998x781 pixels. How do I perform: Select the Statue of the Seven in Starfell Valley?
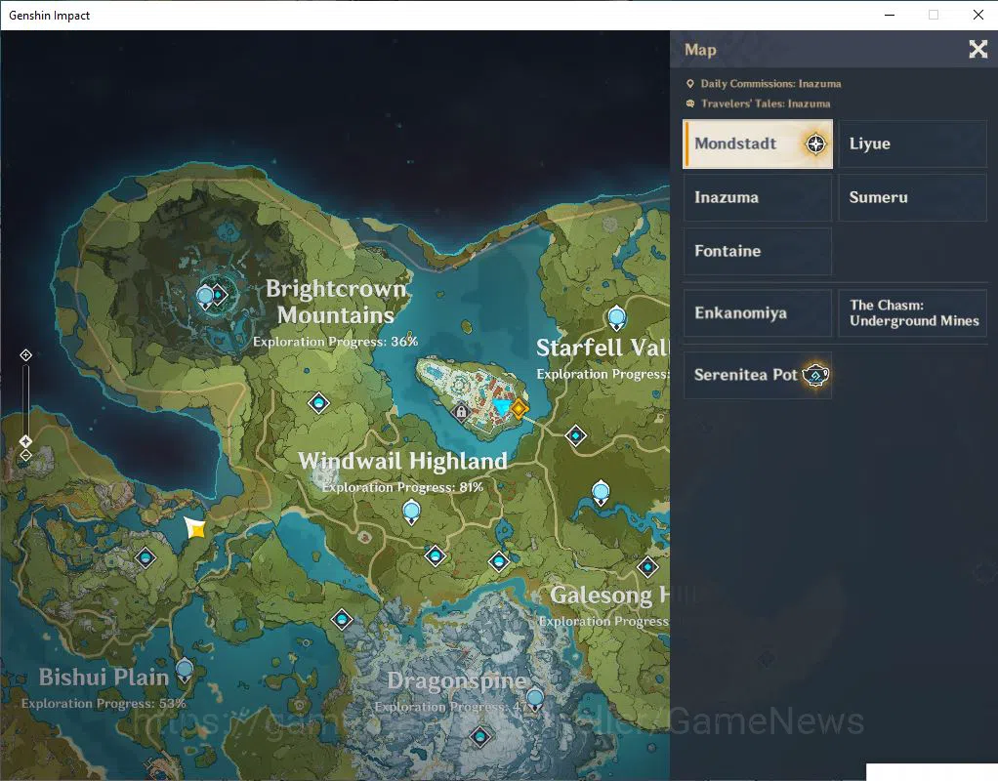[x=616, y=317]
